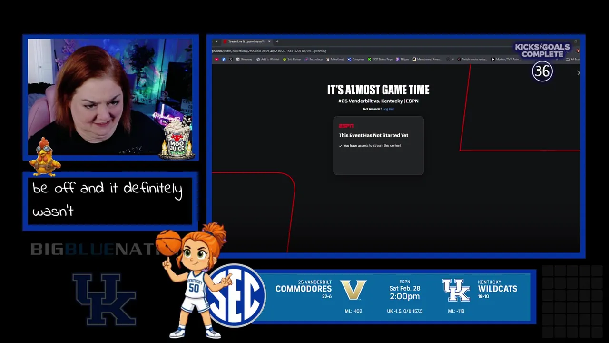The width and height of the screenshot is (609, 343).
Task: Click the ESPN logo in event card
Action: 346,126
